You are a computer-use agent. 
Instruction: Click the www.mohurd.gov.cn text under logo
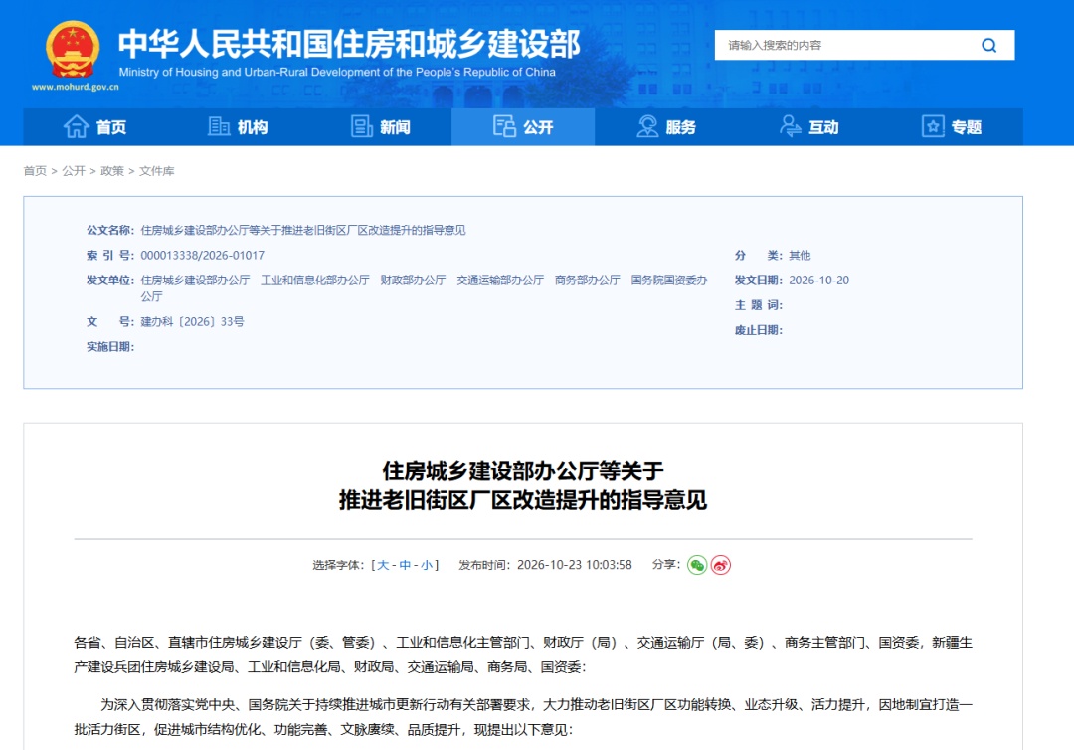(76, 87)
